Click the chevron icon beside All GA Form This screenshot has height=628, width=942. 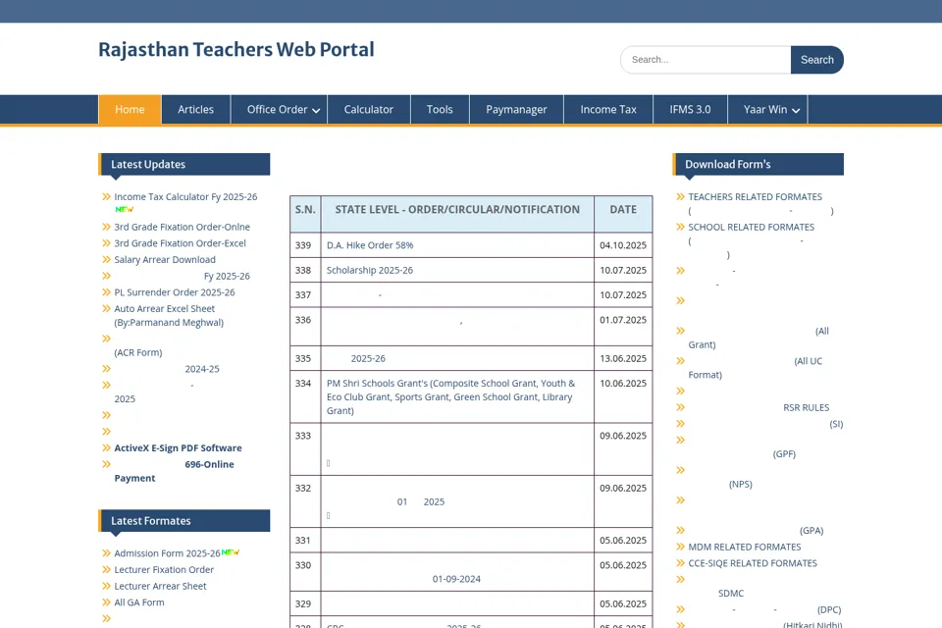point(106,602)
